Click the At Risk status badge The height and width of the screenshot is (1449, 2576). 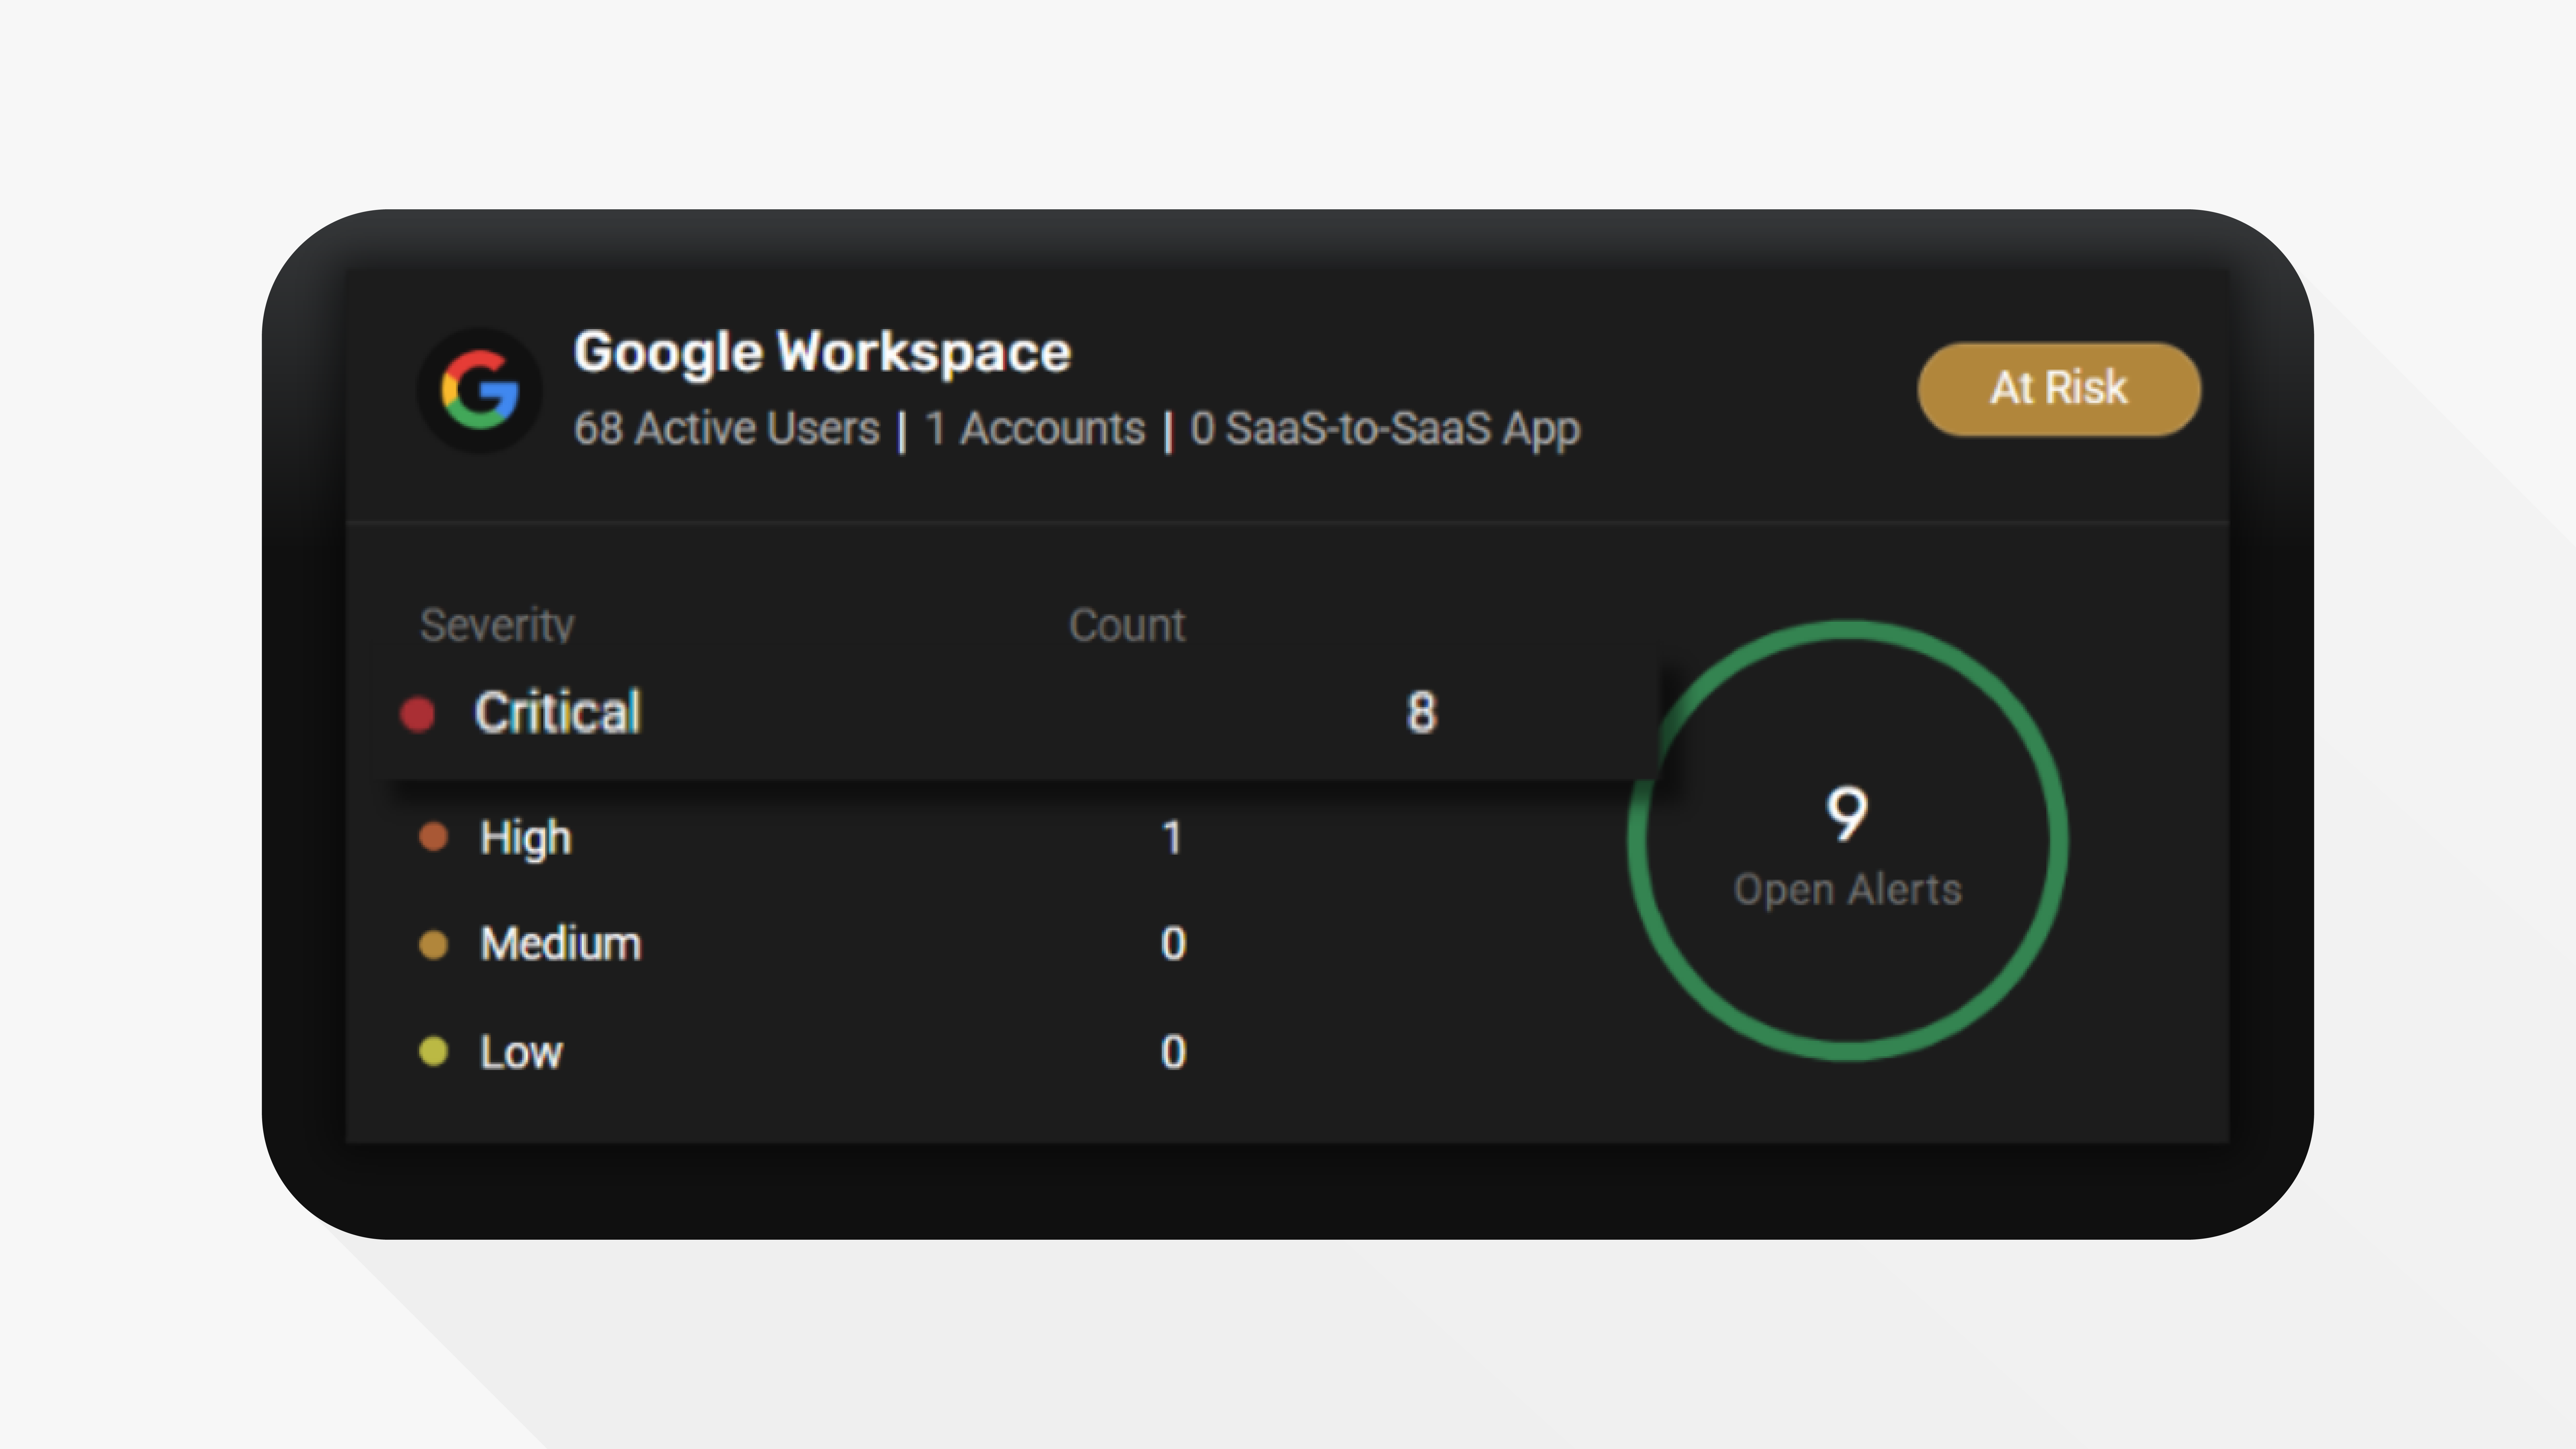click(x=2059, y=389)
